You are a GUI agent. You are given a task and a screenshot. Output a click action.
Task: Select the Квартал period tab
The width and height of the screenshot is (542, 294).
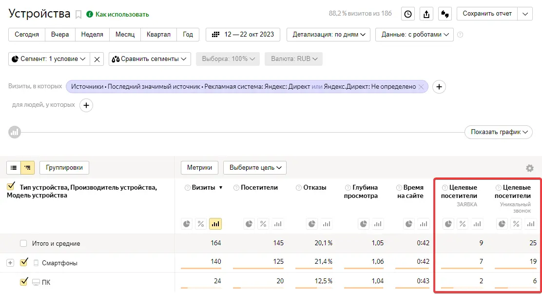coord(158,35)
